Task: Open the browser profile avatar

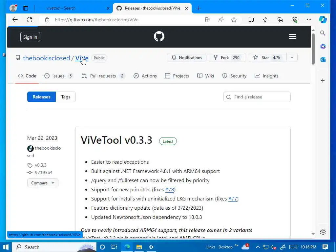Action: tap(13, 8)
